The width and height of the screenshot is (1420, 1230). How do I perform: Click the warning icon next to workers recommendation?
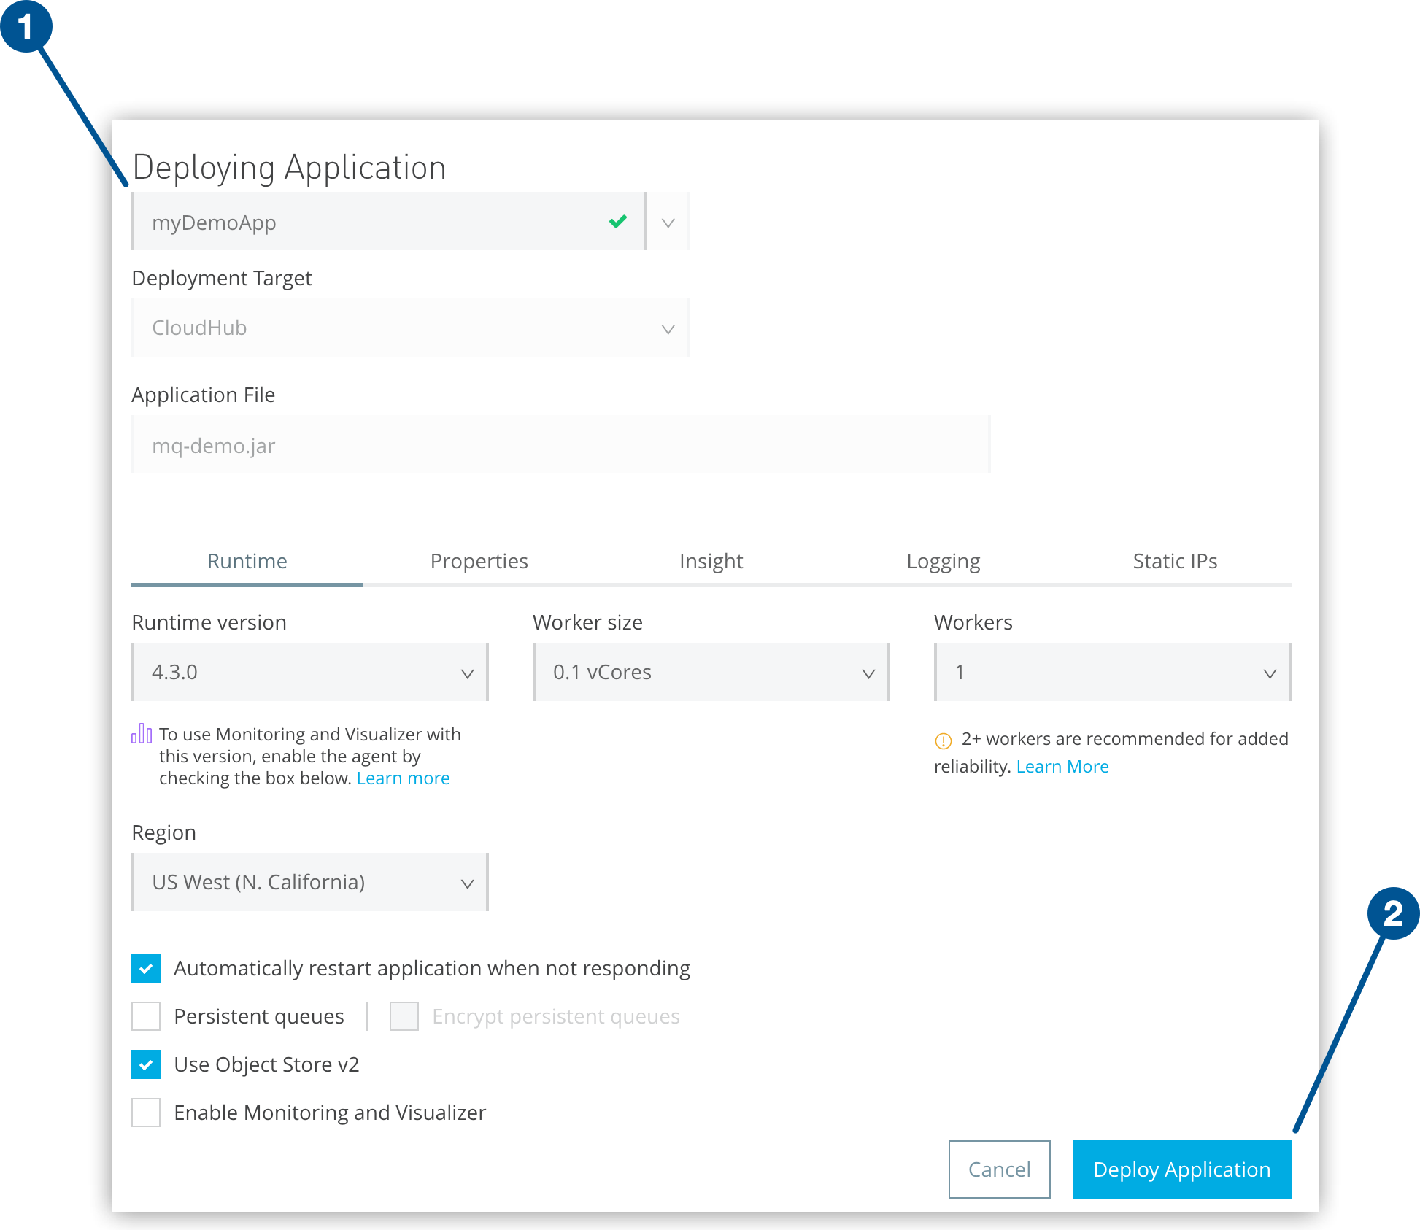[943, 739]
